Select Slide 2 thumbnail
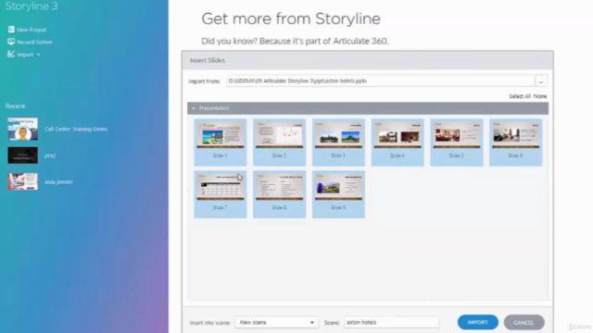The height and width of the screenshot is (333, 593). [279, 142]
